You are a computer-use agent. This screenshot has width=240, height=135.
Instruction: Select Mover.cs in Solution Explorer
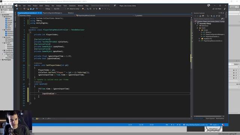[208, 32]
